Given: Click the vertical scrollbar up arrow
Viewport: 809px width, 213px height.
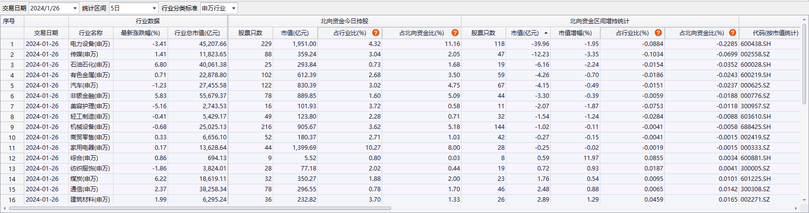Looking at the screenshot, I should (x=804, y=20).
